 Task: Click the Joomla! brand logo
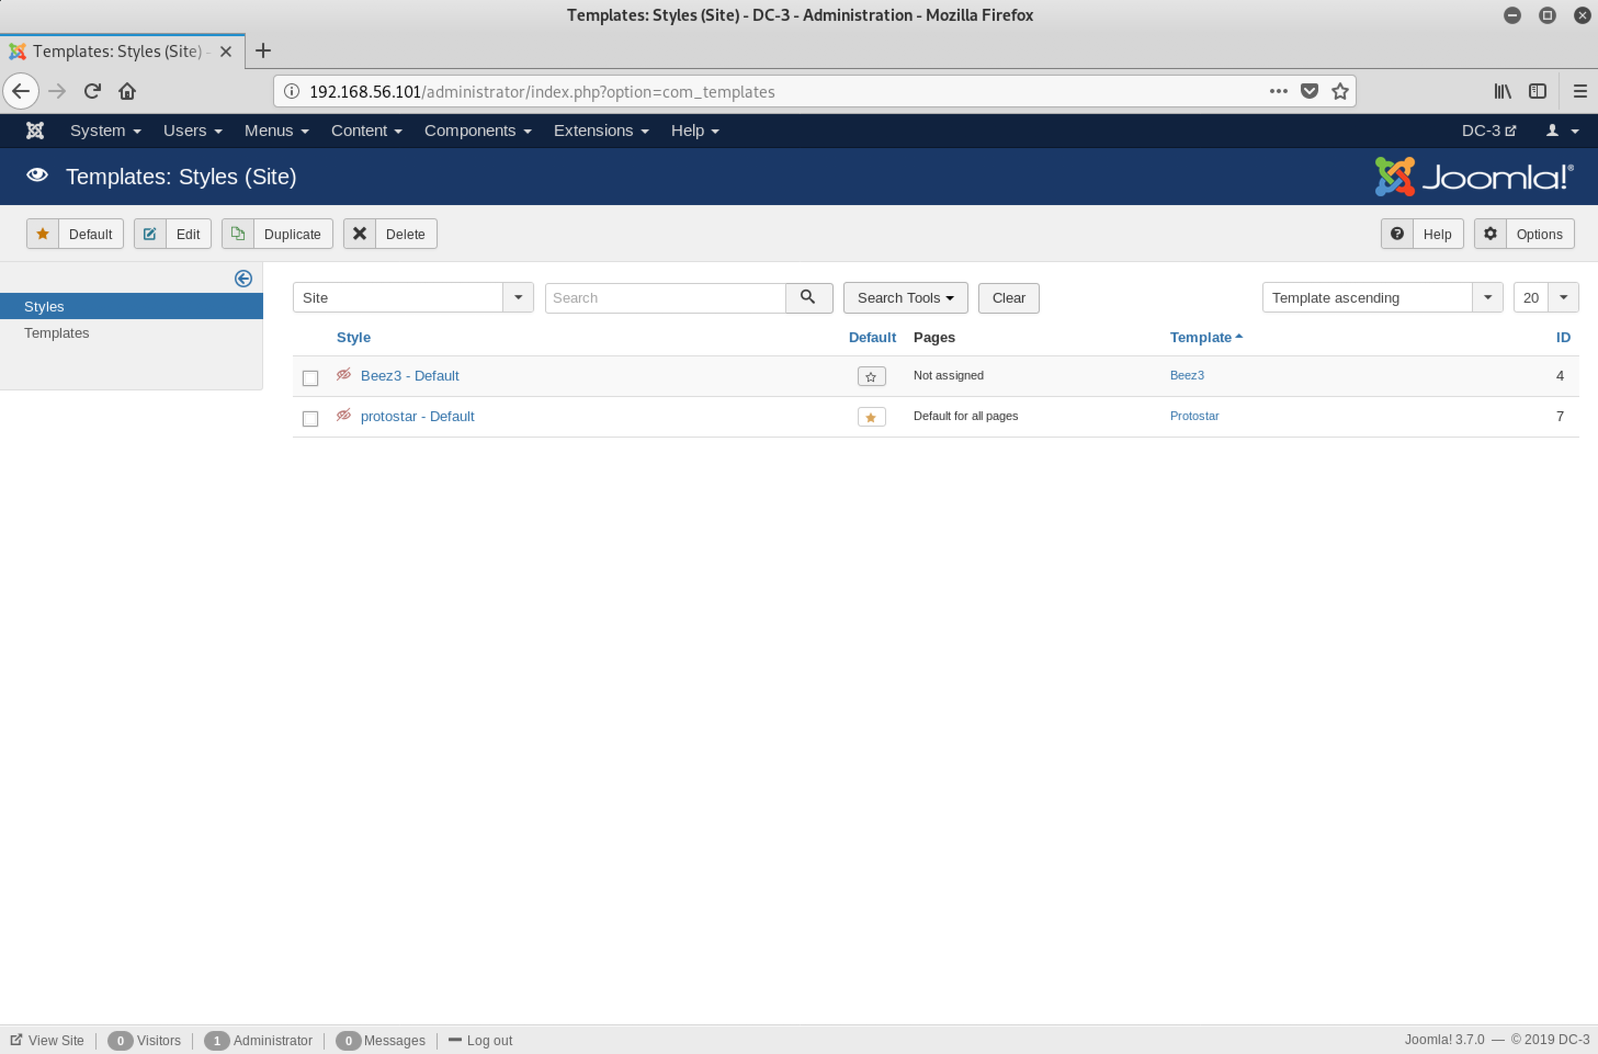1474,177
